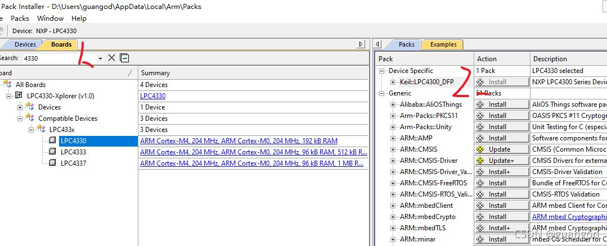Install the ARM::minar pack
Image resolution: width=607 pixels, height=246 pixels.
tap(502, 239)
